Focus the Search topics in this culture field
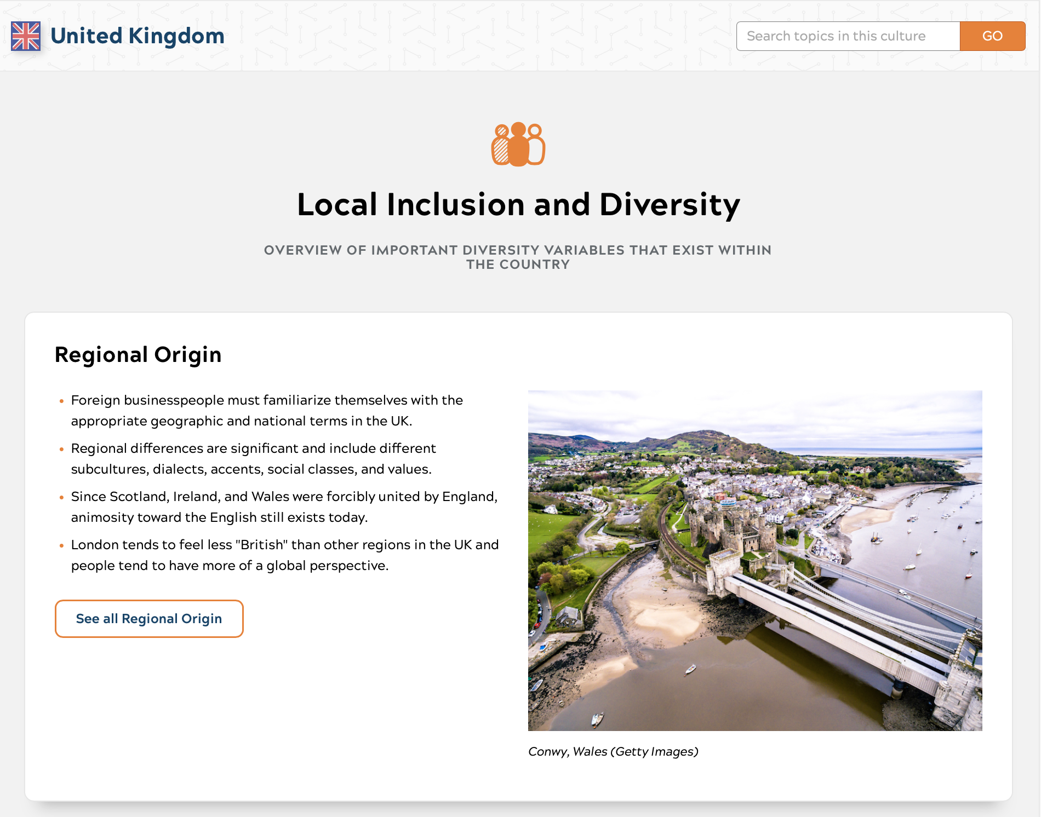The width and height of the screenshot is (1041, 817). click(848, 36)
